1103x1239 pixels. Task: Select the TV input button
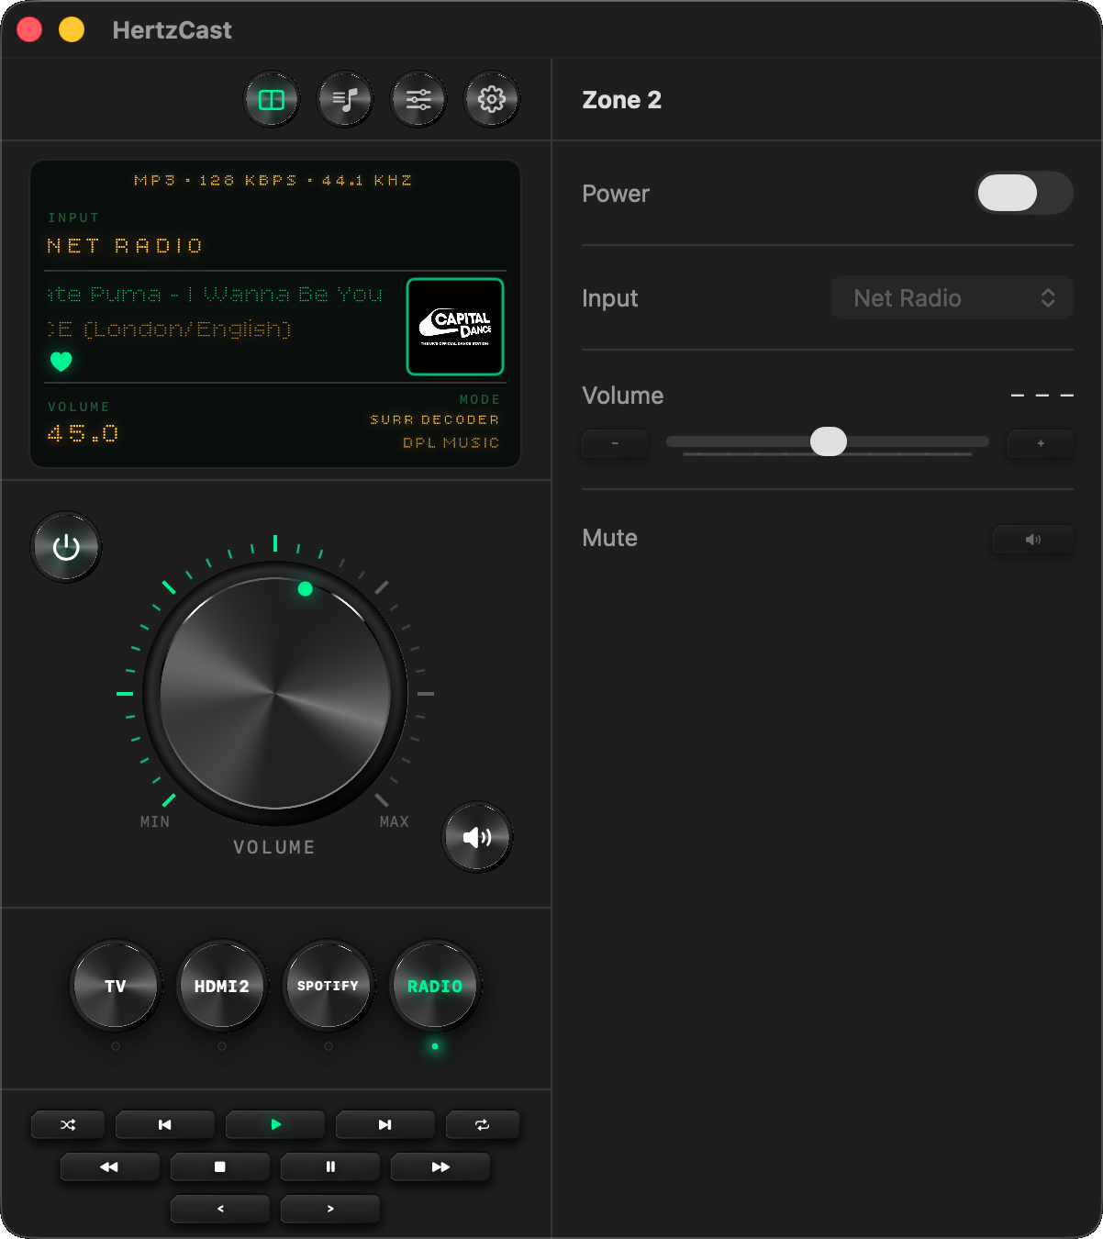pos(116,986)
